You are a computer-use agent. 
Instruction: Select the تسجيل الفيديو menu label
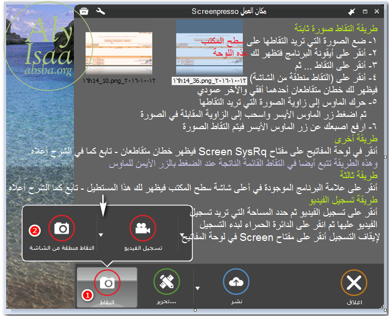point(142,247)
